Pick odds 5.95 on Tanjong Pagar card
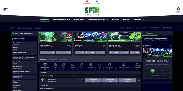183x91 pixels. (114, 53)
